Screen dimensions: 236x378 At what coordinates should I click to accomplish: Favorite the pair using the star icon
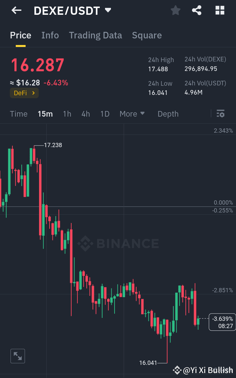175,10
